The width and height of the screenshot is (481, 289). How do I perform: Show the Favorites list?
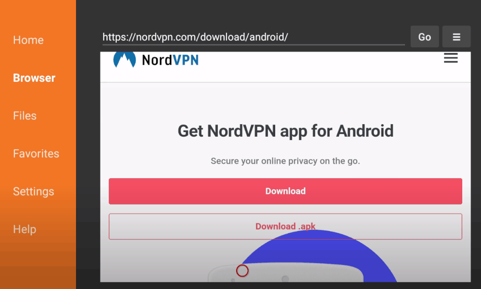point(36,153)
